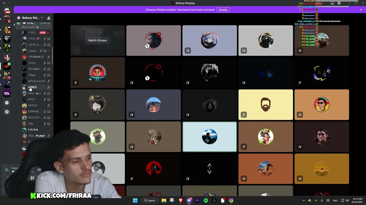Open the black-cap avatar on gray tile

click(266, 40)
